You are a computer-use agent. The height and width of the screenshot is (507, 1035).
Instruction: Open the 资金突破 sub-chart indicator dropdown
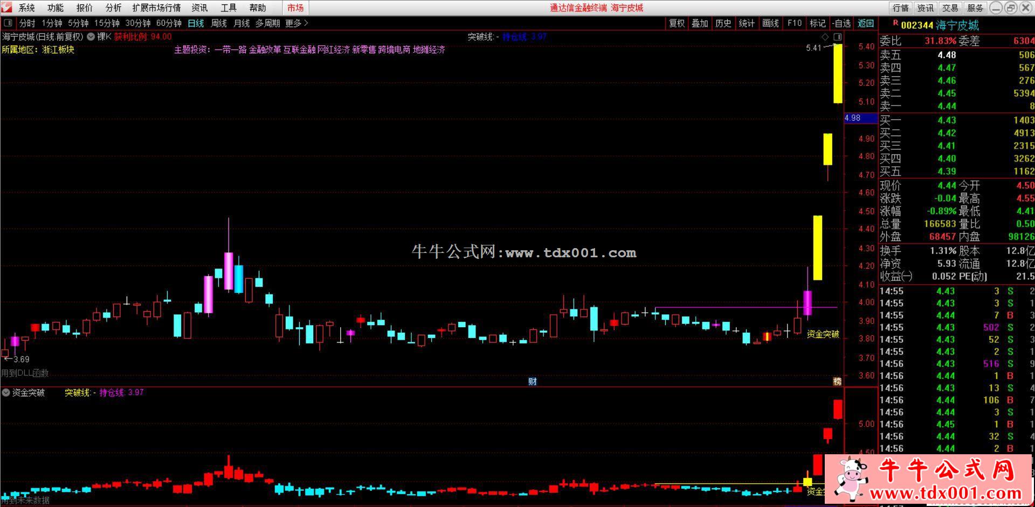pos(6,393)
